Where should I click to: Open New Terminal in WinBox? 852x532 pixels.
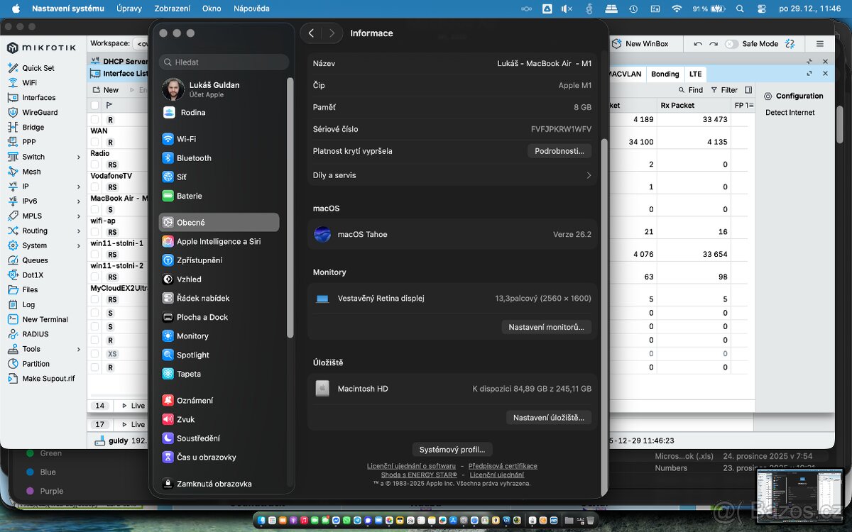pos(45,319)
